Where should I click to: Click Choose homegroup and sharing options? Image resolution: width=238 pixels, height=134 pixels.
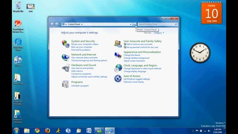click(89, 60)
